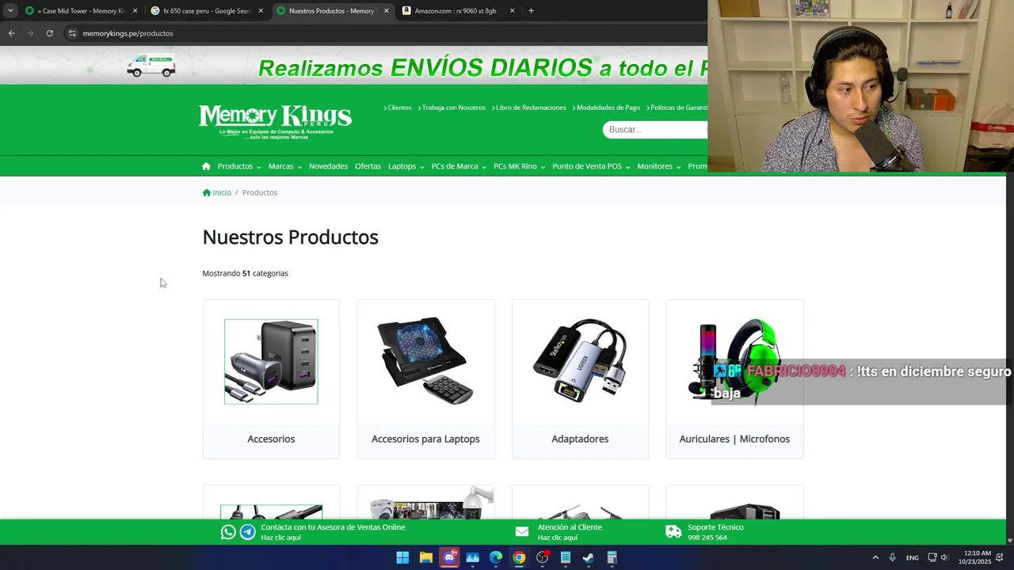Viewport: 1014px width, 570px height.
Task: Expand the Punto de Venta POS dropdown
Action: [591, 166]
